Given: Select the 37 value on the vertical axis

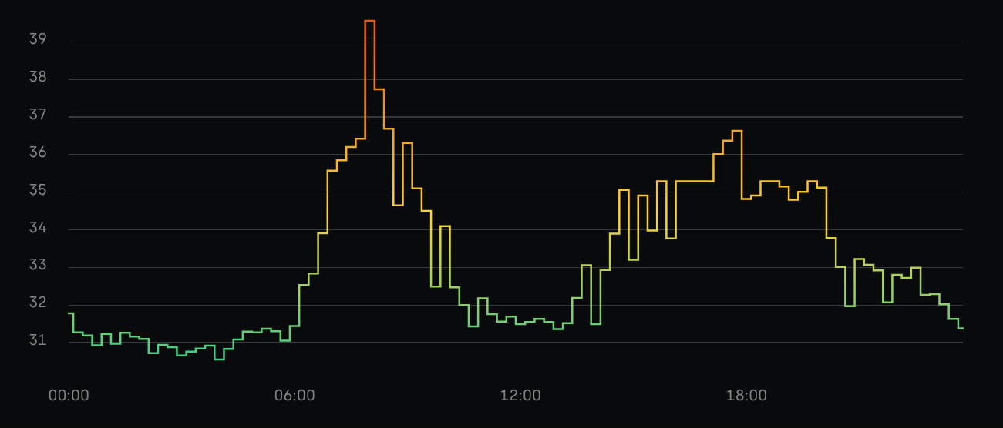Looking at the screenshot, I should coord(38,115).
